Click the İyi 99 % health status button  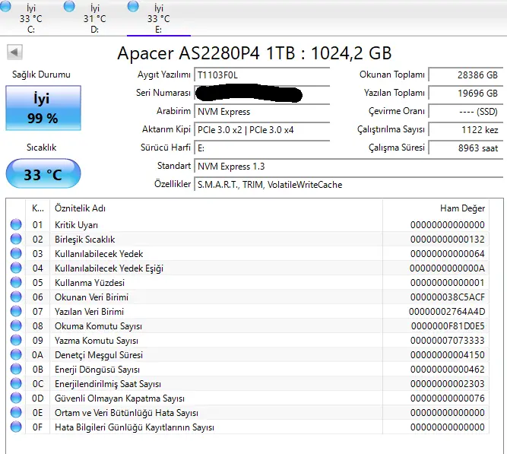43,108
